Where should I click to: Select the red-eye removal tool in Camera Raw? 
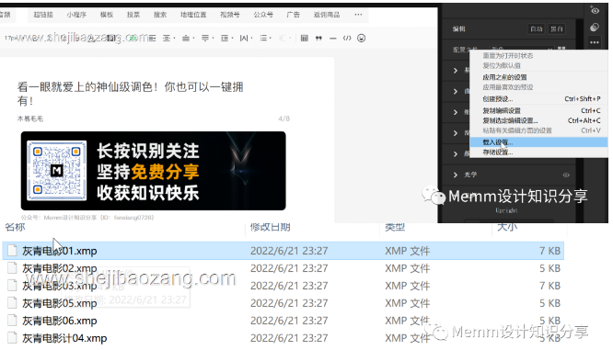point(595,10)
